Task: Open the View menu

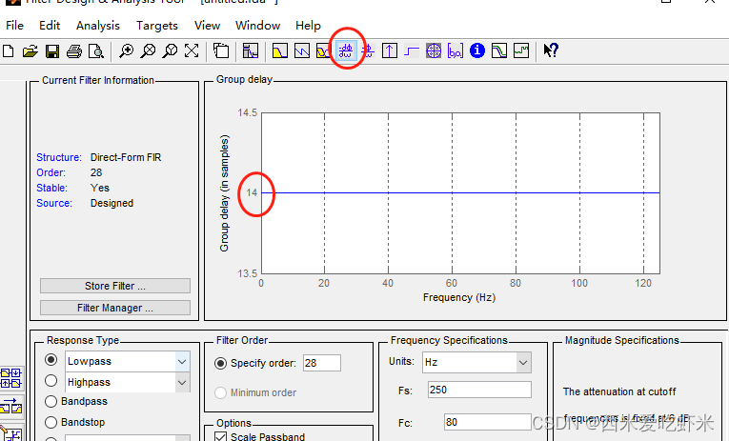Action: pyautogui.click(x=208, y=25)
